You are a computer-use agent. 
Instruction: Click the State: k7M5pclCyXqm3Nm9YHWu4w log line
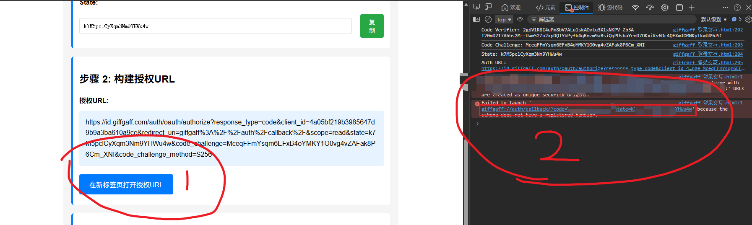point(521,54)
